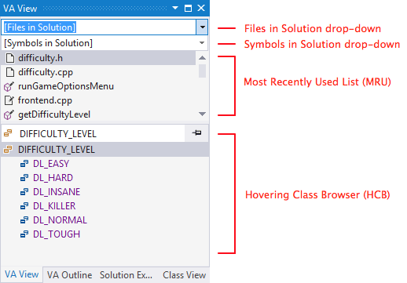Screen dimensions: 407x283
Task: Click the runGameOptionsMenu method icon
Action: click(x=9, y=86)
